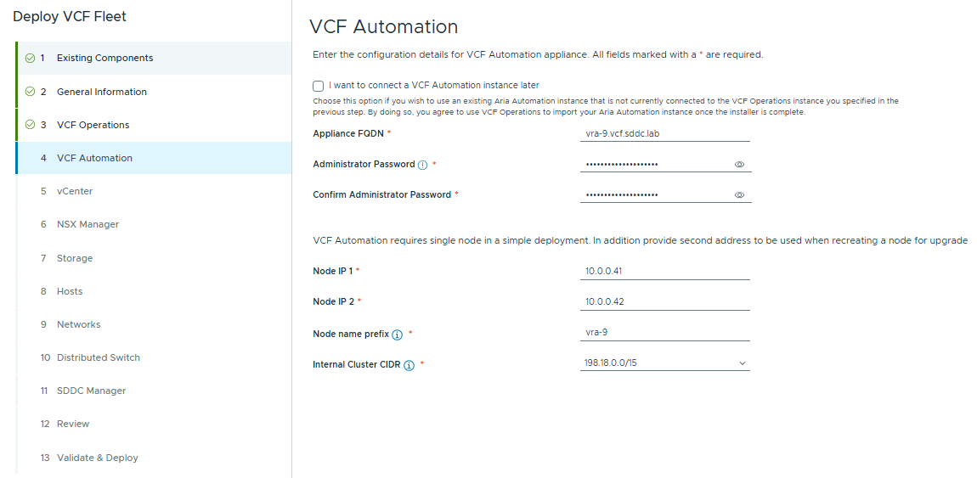Viewport: 977px width, 478px height.
Task: Click Node IP 1 field
Action: tap(665, 272)
